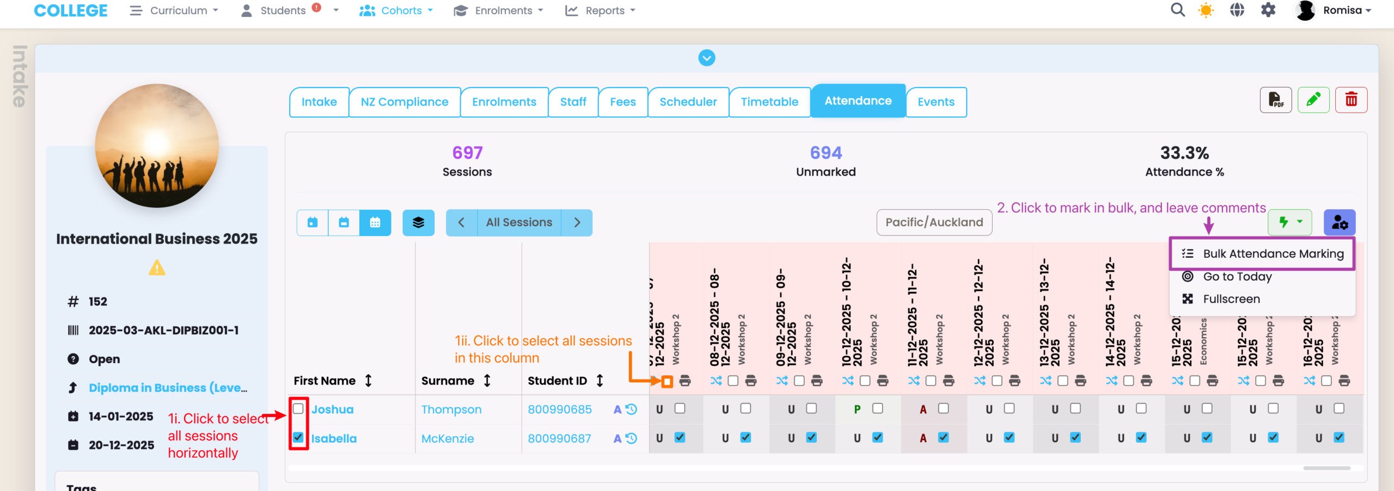Click attendance history icon for Joshua
Image resolution: width=1394 pixels, height=491 pixels.
(x=631, y=409)
